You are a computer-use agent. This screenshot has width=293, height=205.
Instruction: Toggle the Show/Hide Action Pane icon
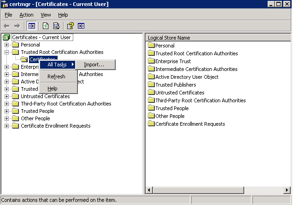(x=81, y=26)
